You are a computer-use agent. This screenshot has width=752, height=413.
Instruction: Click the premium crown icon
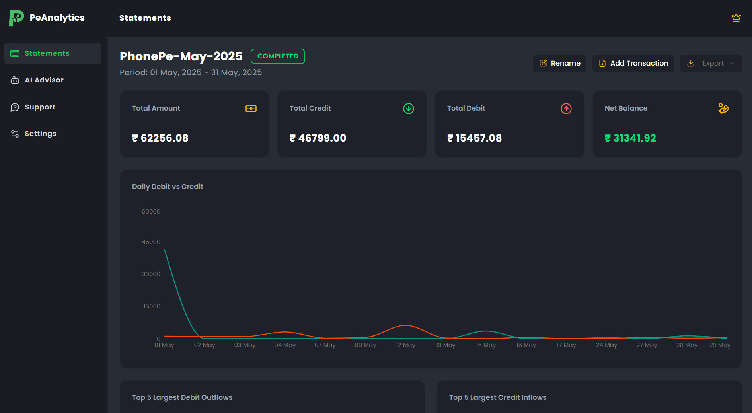[x=736, y=18]
